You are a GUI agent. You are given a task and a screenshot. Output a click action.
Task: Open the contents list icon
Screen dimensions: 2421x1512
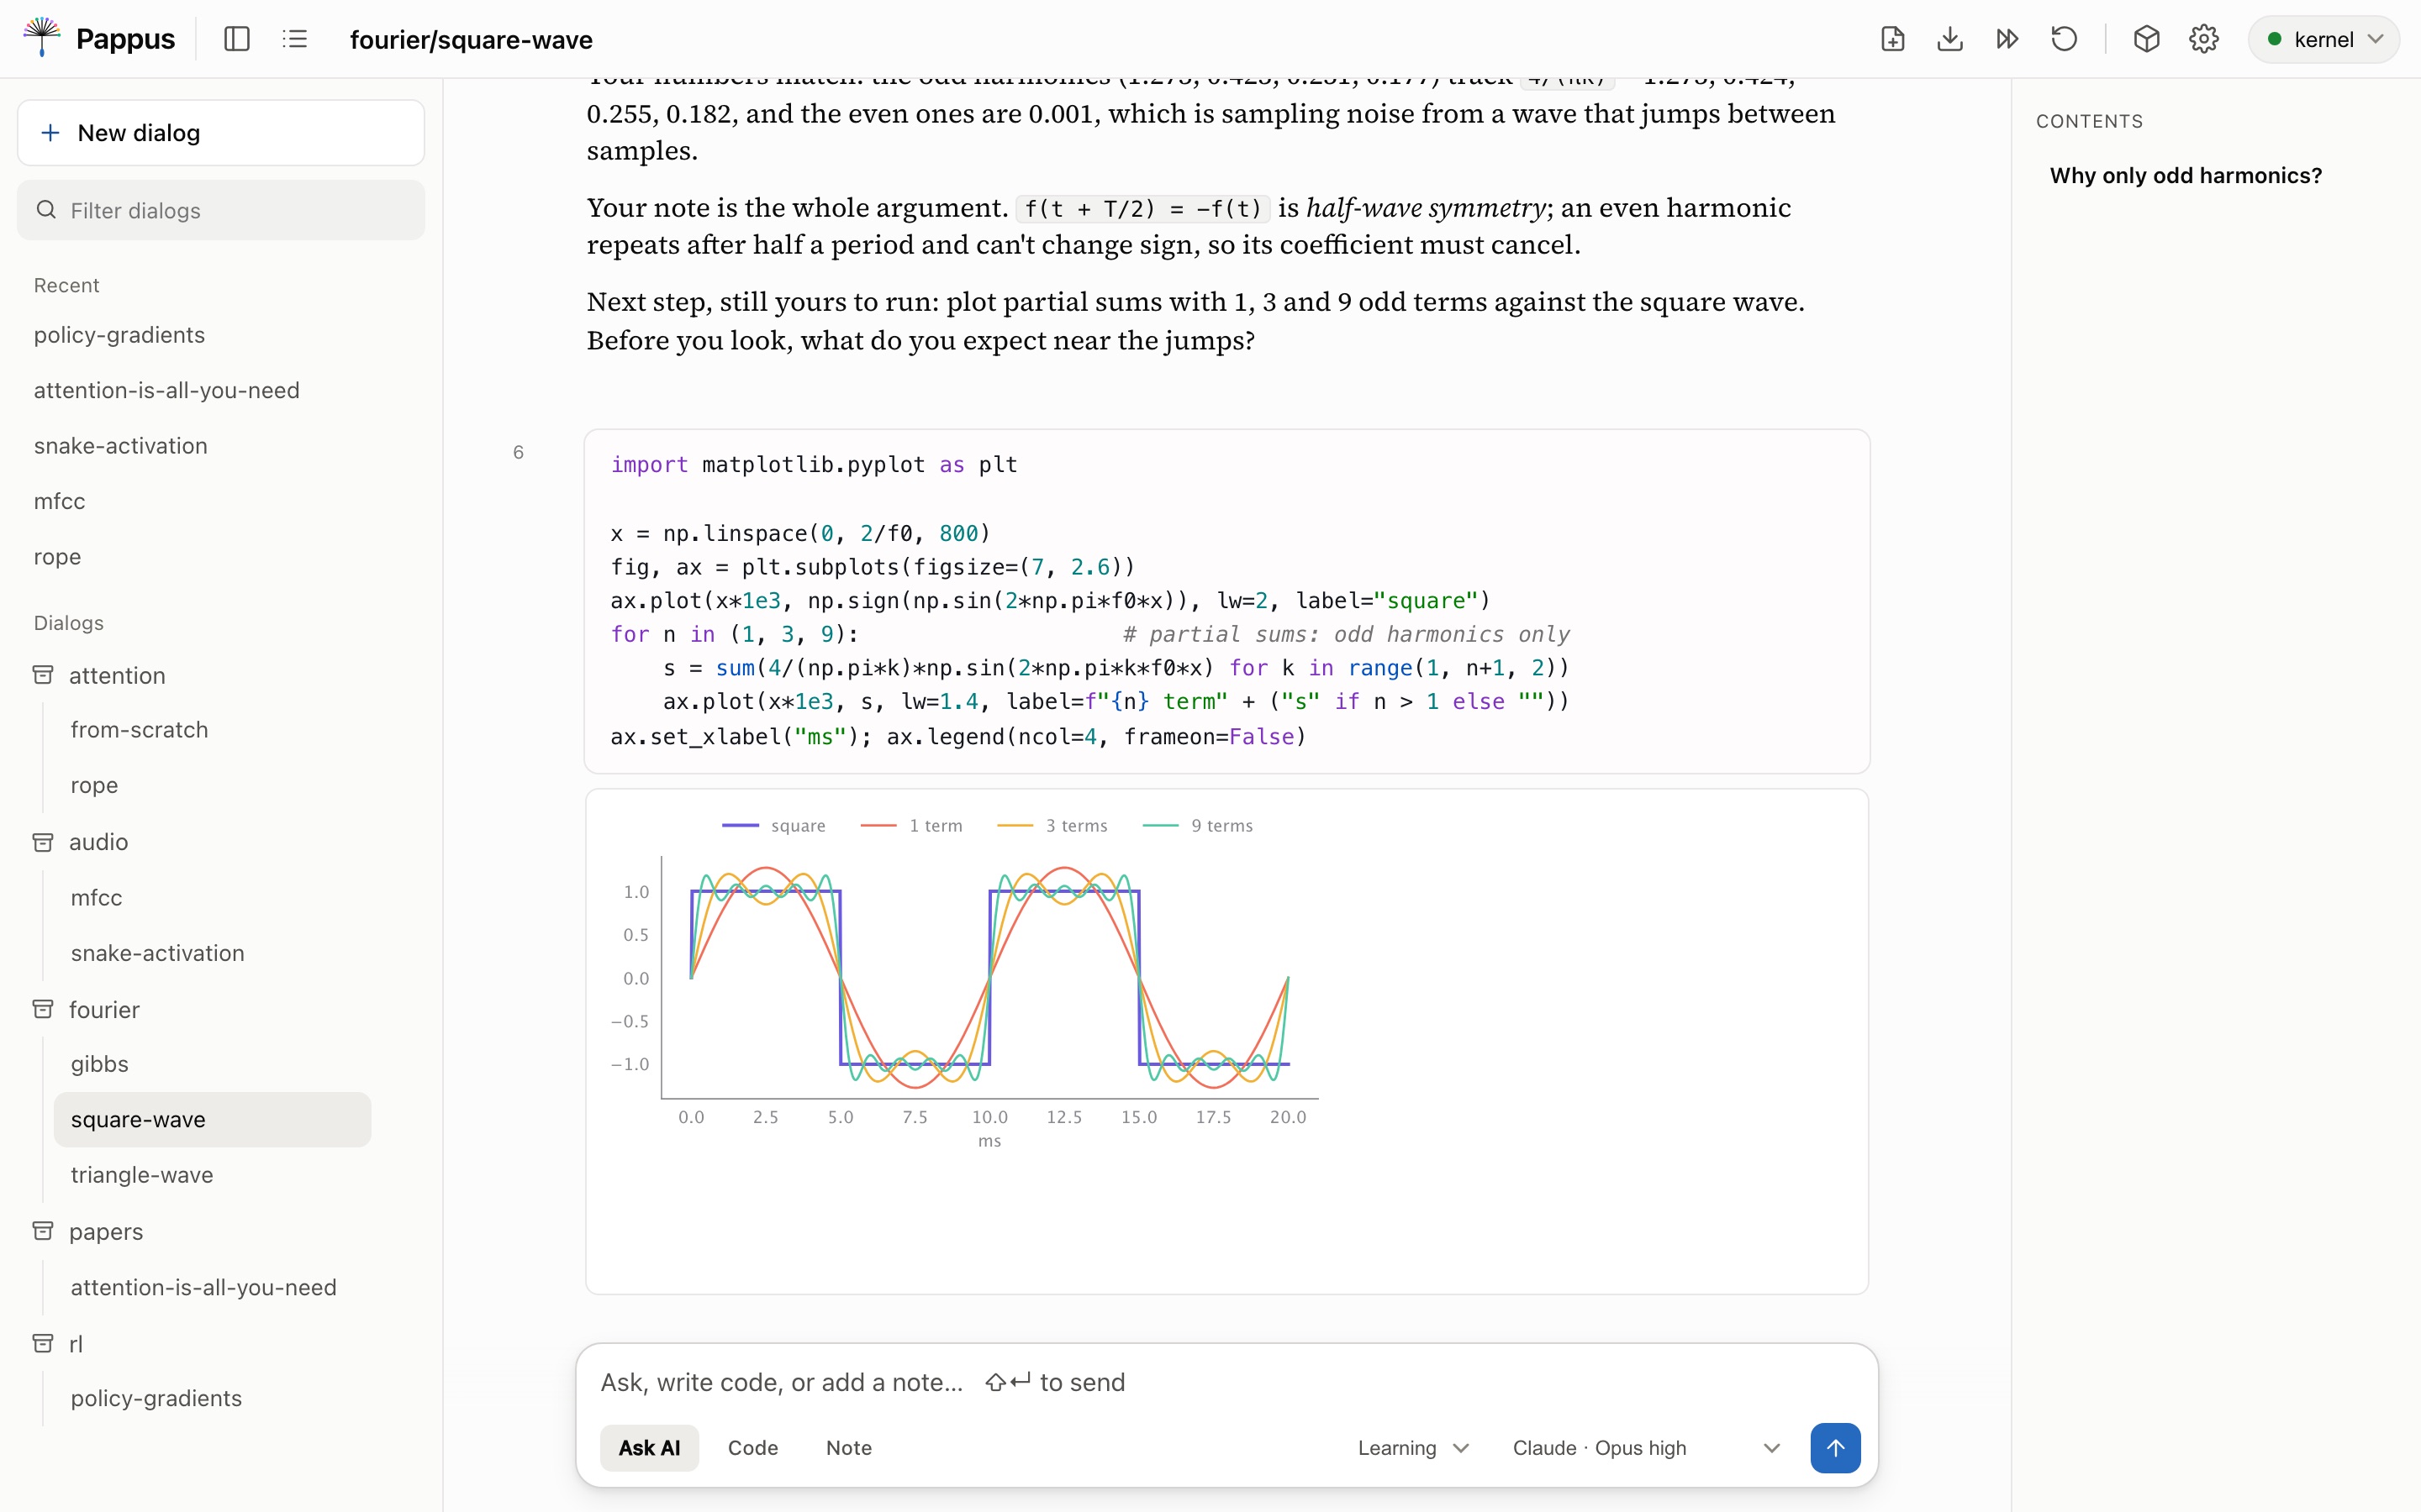[294, 39]
